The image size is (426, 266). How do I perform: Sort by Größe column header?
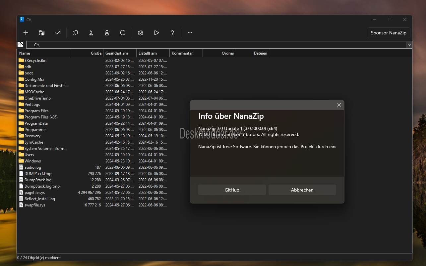[87, 53]
